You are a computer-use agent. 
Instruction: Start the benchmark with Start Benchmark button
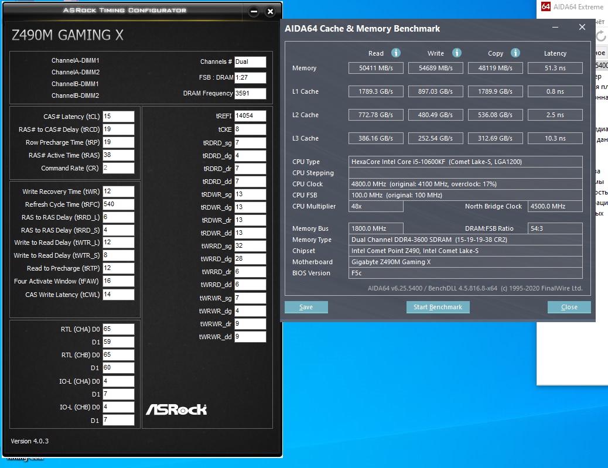click(x=438, y=307)
